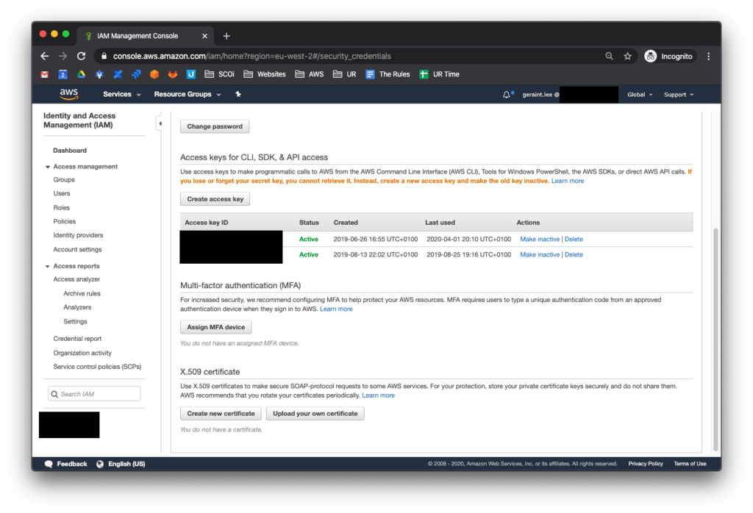Open the Services dropdown menu
753x513 pixels.
tap(122, 94)
